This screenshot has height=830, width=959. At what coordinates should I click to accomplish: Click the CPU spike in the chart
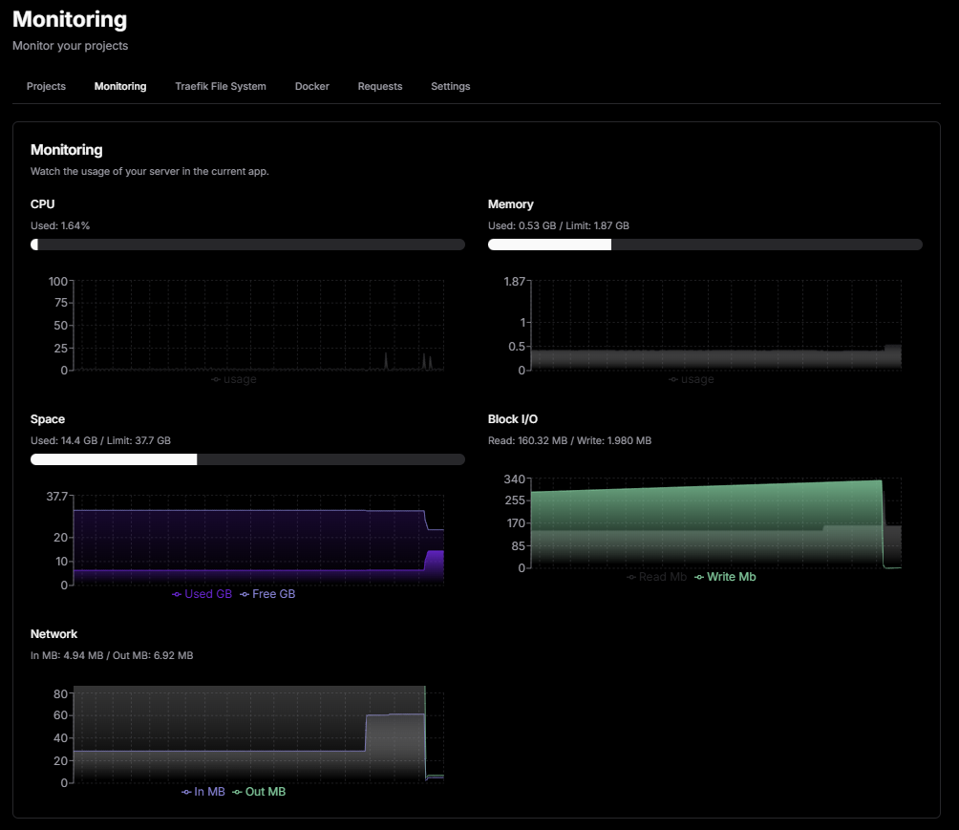[x=386, y=361]
